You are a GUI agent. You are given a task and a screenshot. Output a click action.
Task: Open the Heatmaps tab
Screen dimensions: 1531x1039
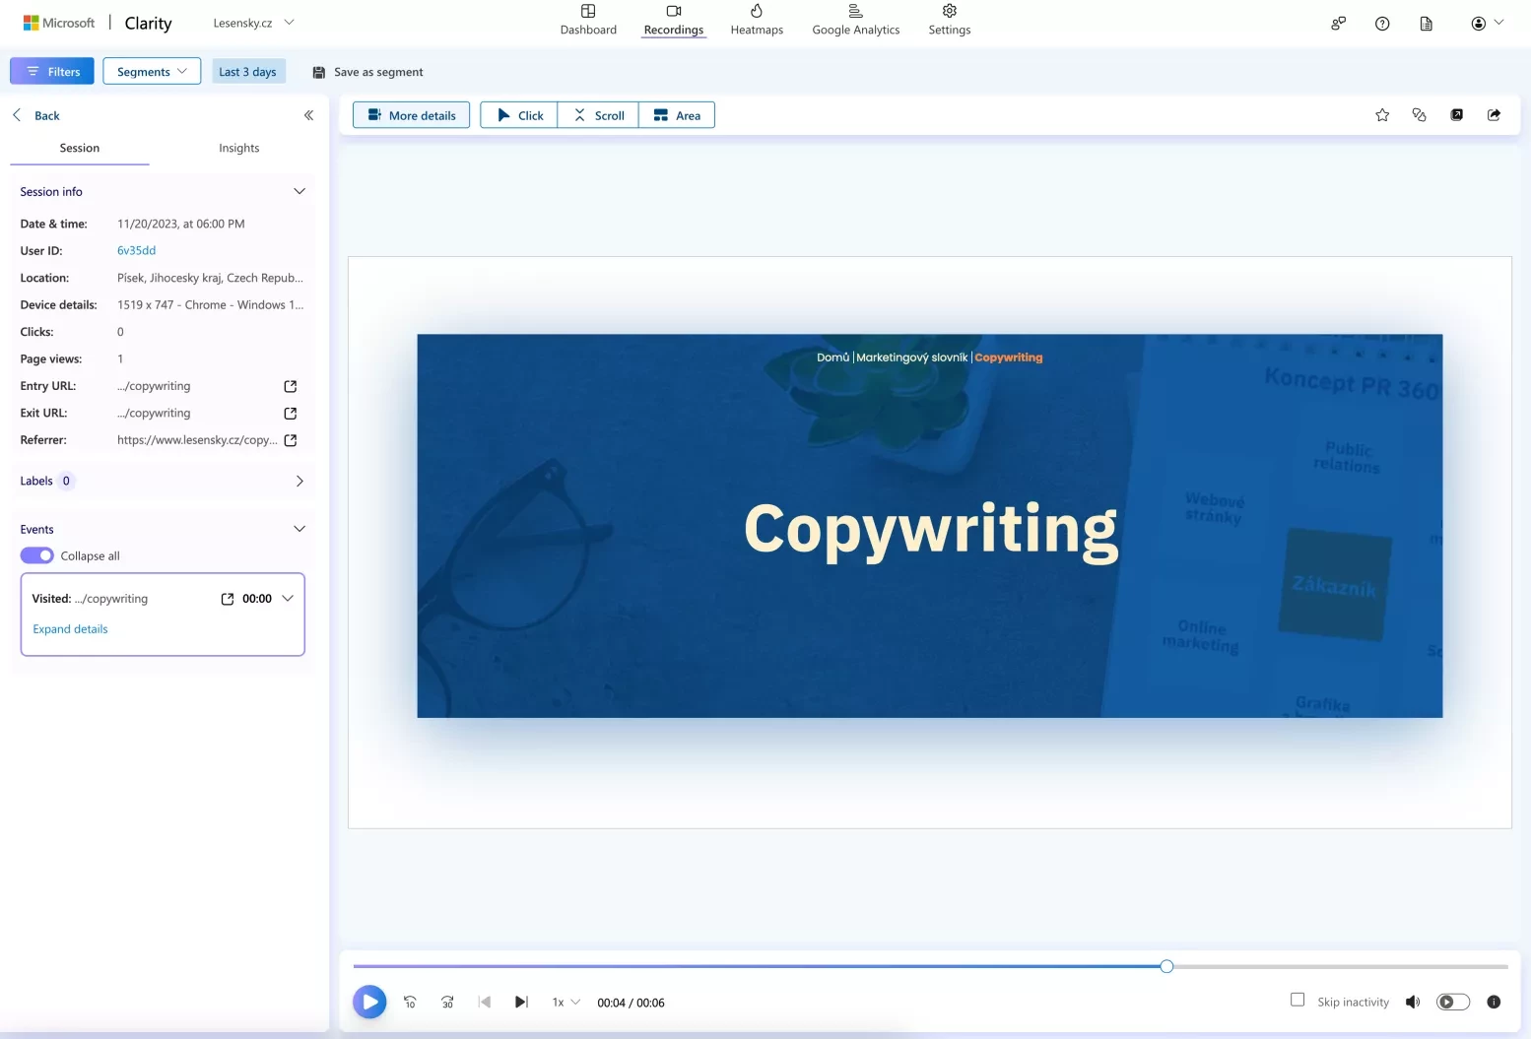coord(757,20)
